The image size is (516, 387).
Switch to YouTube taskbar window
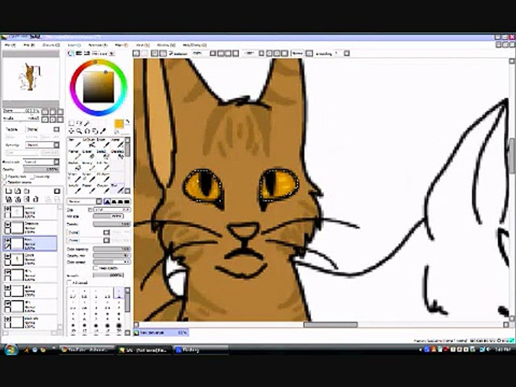[86, 350]
